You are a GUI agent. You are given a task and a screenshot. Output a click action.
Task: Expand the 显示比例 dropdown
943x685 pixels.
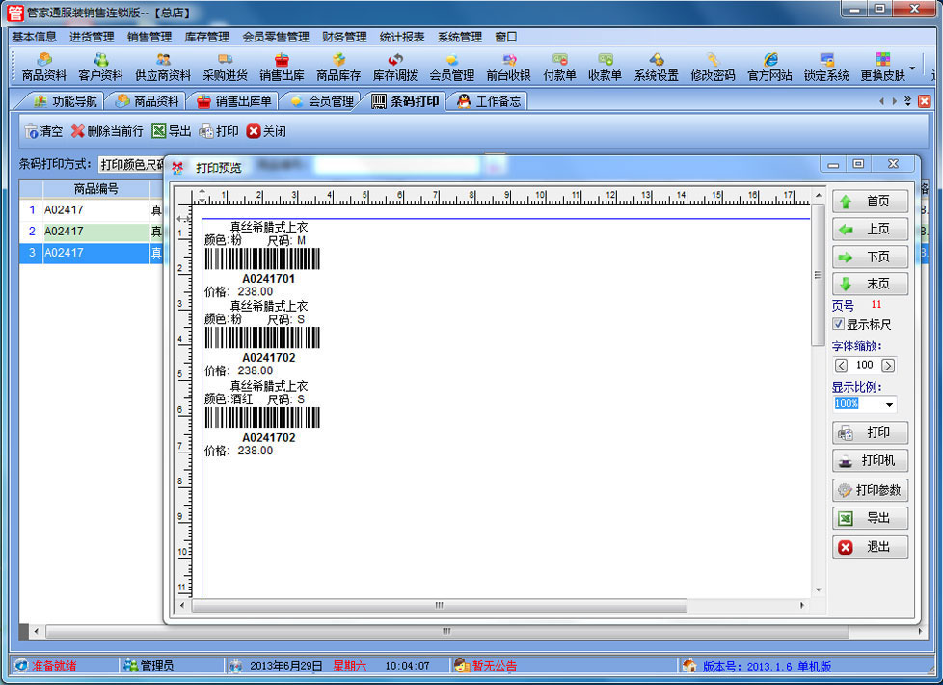(x=888, y=404)
